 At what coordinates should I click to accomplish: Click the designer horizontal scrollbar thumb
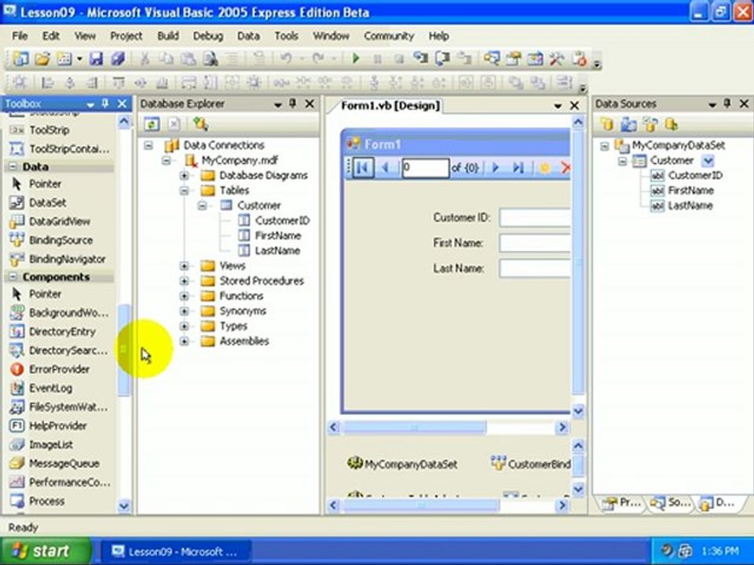click(415, 427)
